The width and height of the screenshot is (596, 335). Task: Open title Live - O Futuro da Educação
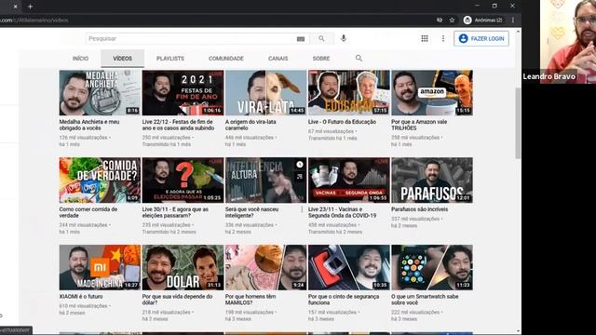click(x=342, y=122)
